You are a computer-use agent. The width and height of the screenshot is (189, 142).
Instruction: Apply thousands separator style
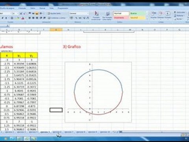click(x=80, y=18)
